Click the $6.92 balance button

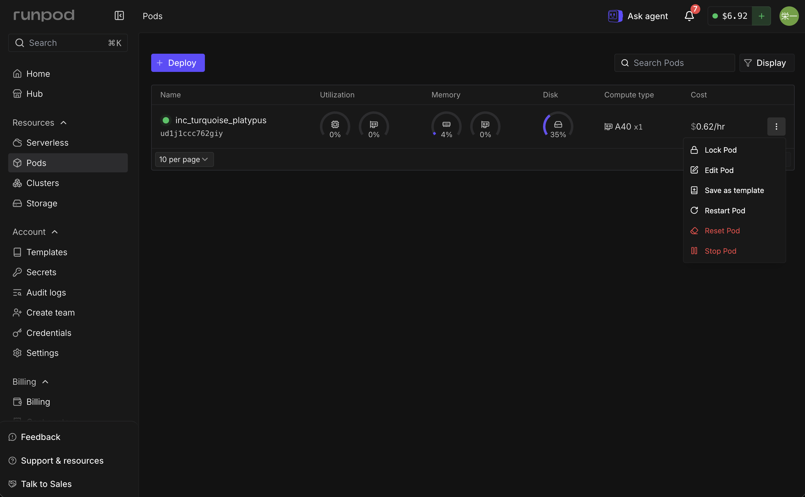[x=730, y=16]
